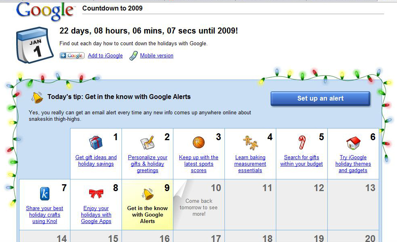Click the Google logo

pos(45,11)
